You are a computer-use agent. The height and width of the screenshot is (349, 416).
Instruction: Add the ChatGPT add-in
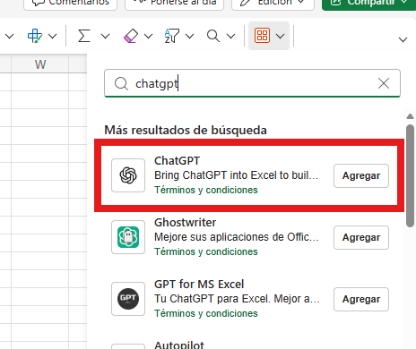[x=361, y=175]
